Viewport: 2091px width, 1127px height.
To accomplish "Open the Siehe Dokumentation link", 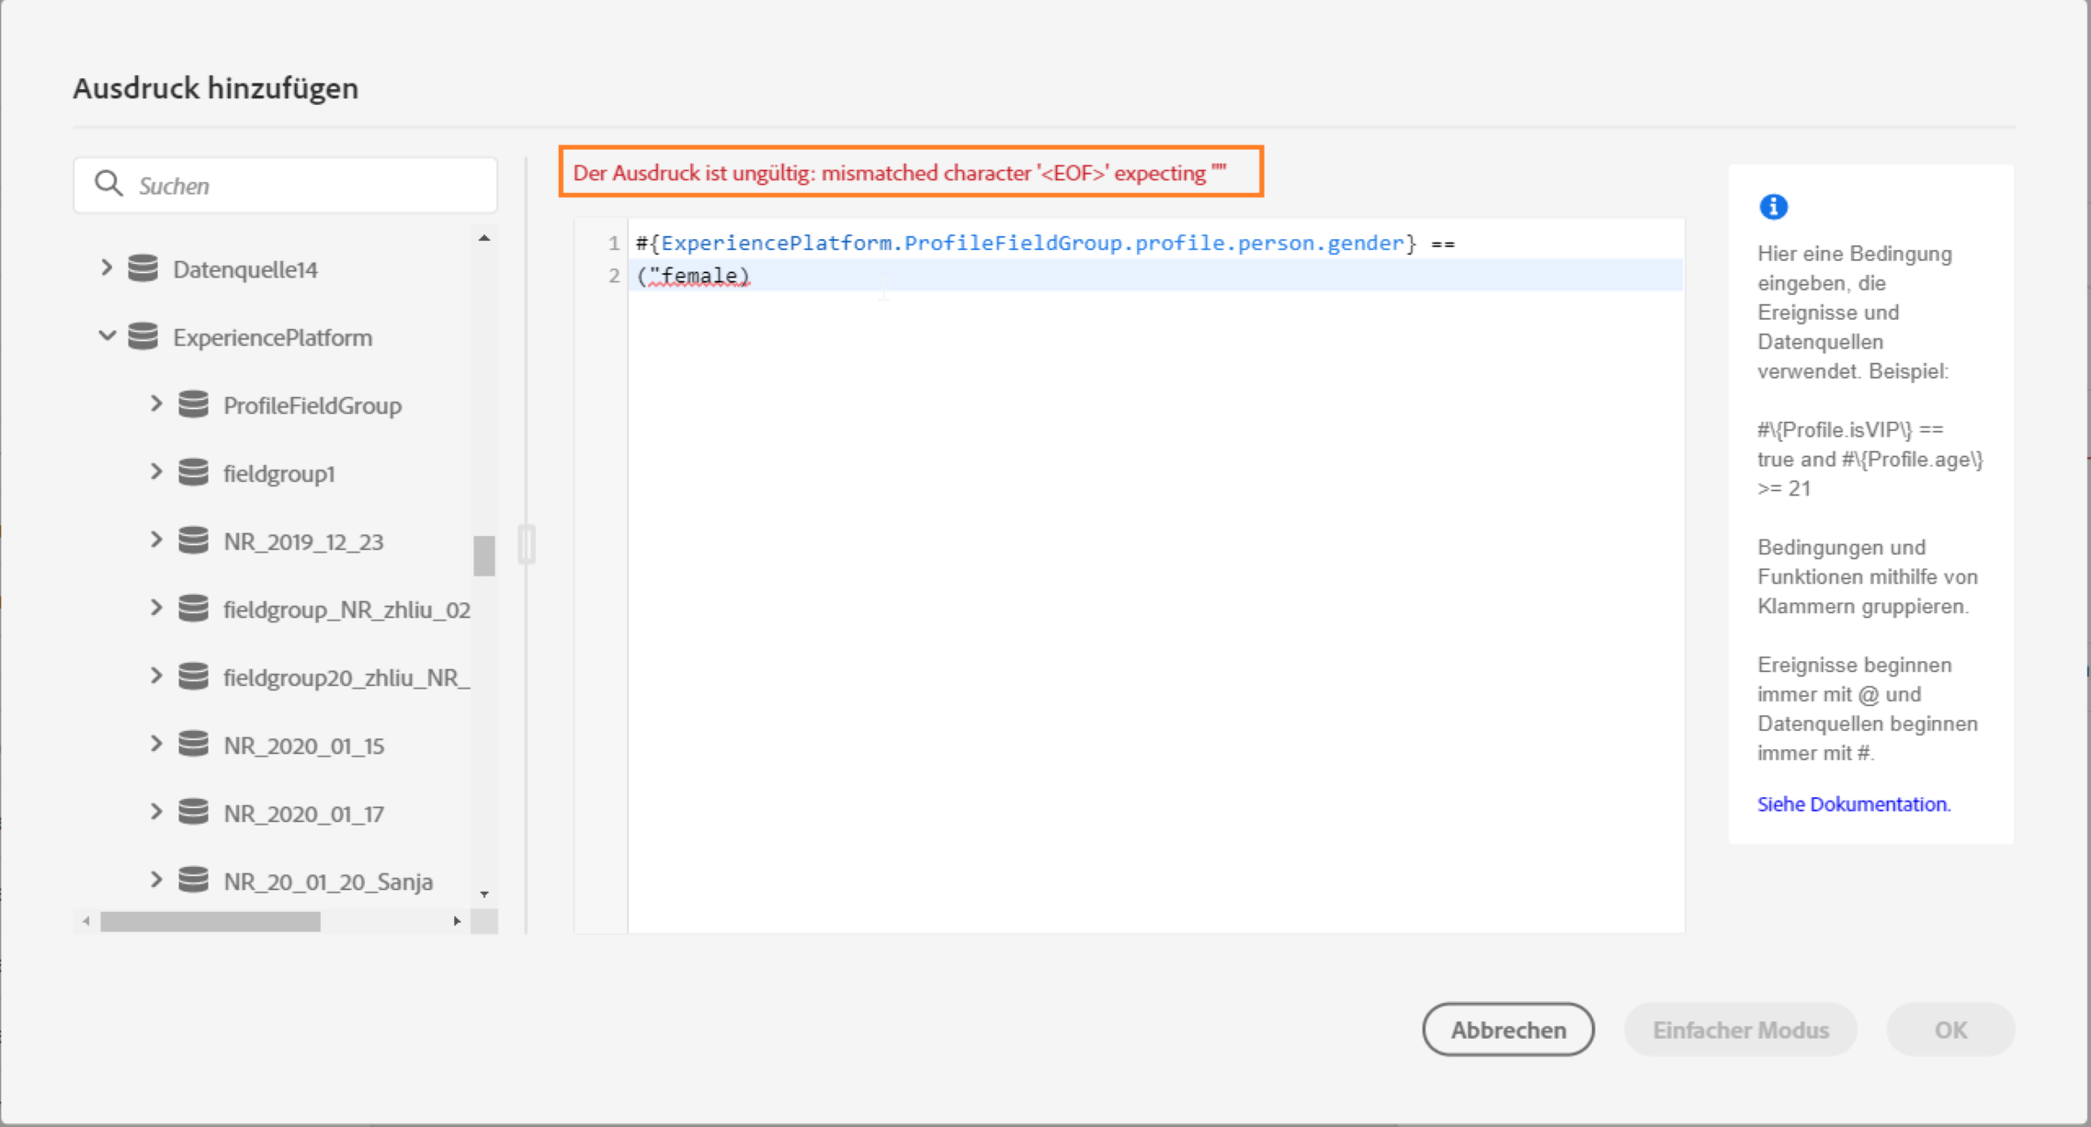I will click(1853, 804).
